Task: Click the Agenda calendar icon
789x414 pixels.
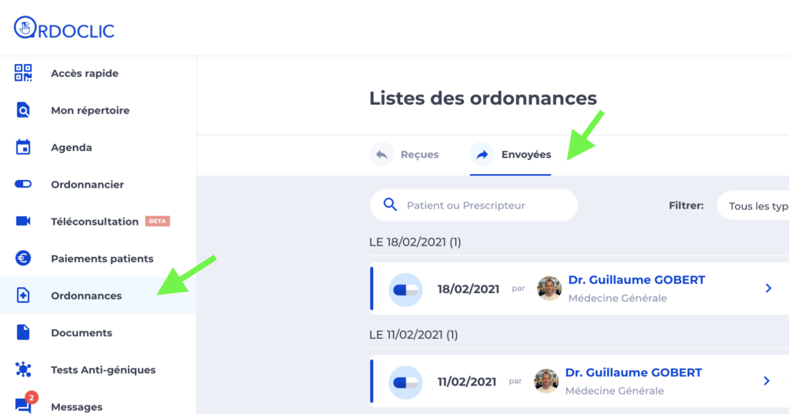Action: pos(23,147)
